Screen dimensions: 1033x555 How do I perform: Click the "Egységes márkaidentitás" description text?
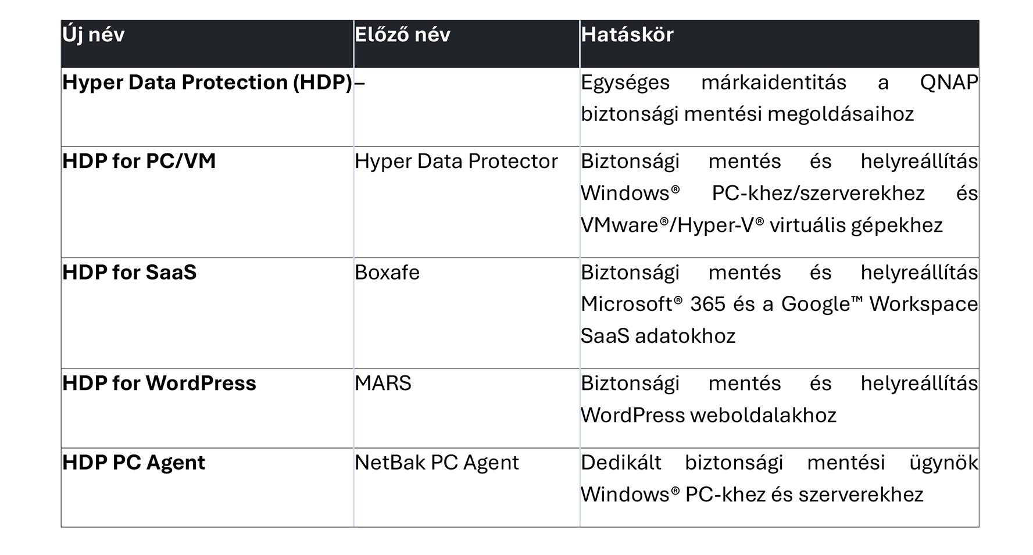[x=713, y=83]
